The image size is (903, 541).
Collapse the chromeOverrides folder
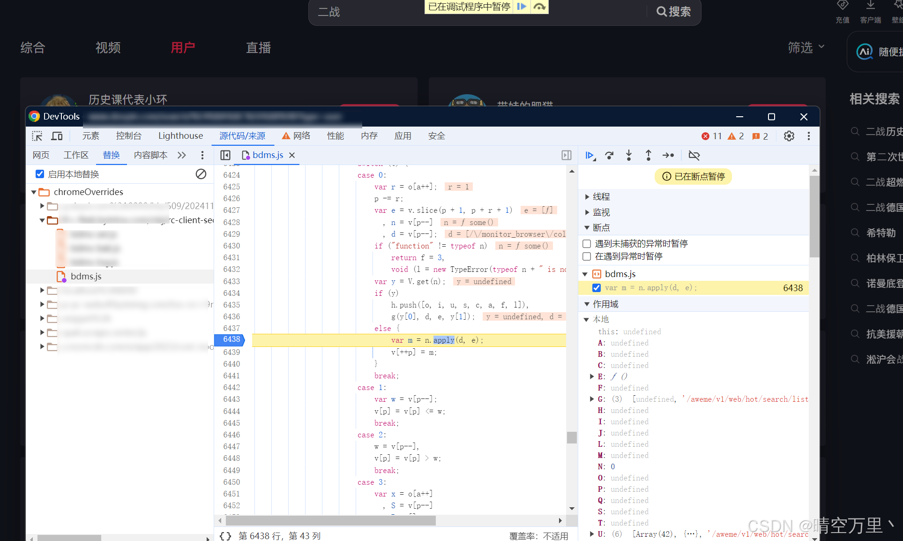coord(33,192)
